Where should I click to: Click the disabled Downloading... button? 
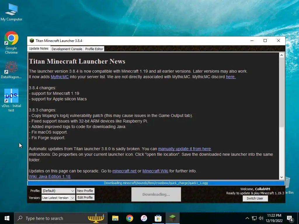click(x=156, y=194)
